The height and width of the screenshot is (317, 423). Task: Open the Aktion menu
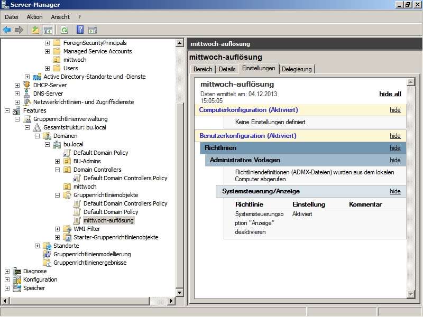pos(34,17)
